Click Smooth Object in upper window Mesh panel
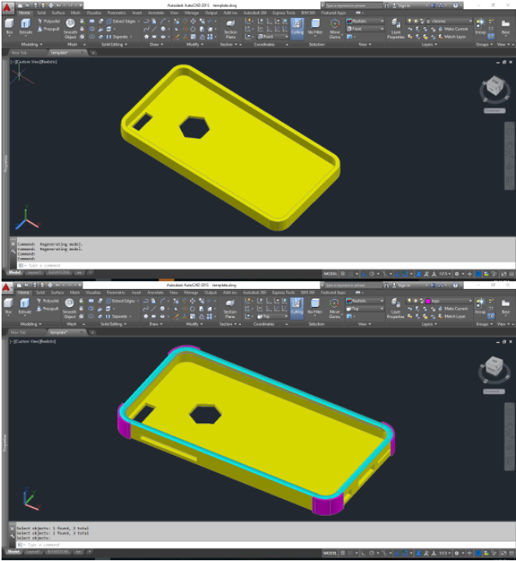 (x=70, y=28)
